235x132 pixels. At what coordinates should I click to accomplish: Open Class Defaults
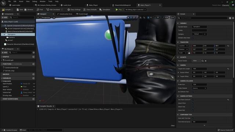(x=90, y=10)
